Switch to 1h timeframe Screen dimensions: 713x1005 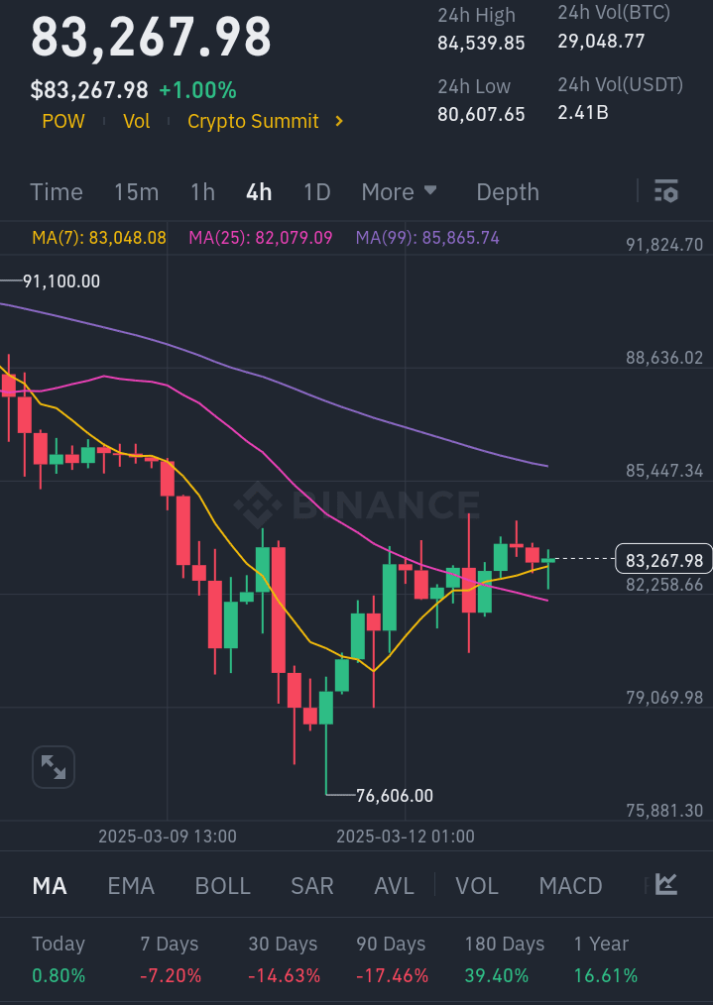tap(202, 191)
